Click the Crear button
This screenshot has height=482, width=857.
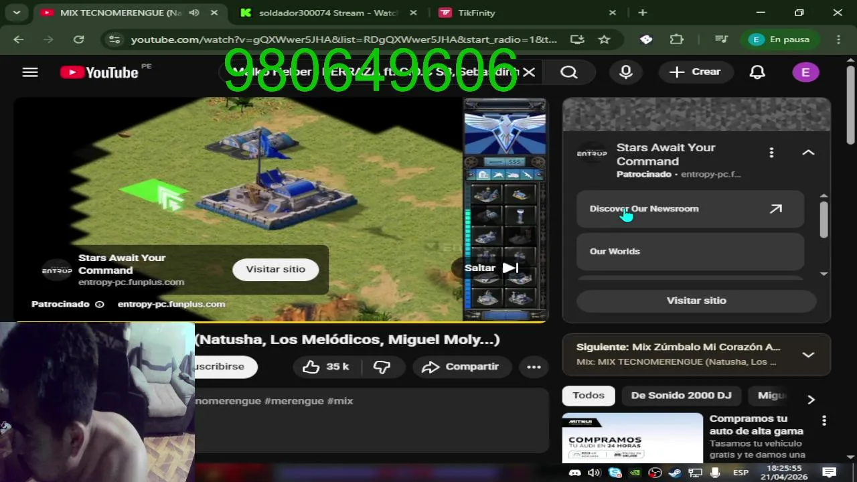(x=696, y=72)
